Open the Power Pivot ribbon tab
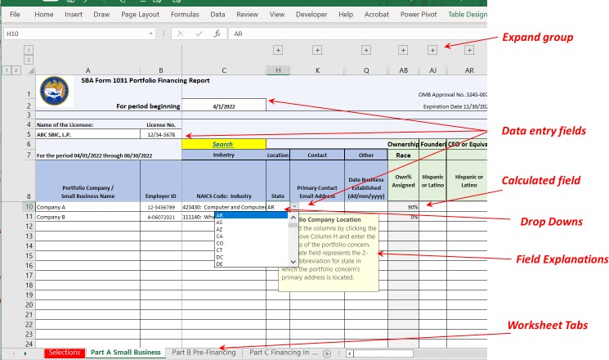This screenshot has width=609, height=360. point(420,15)
